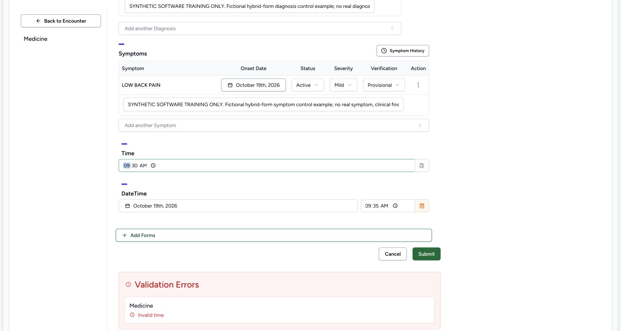Click the warning icon next to Validation Errors

tap(128, 285)
